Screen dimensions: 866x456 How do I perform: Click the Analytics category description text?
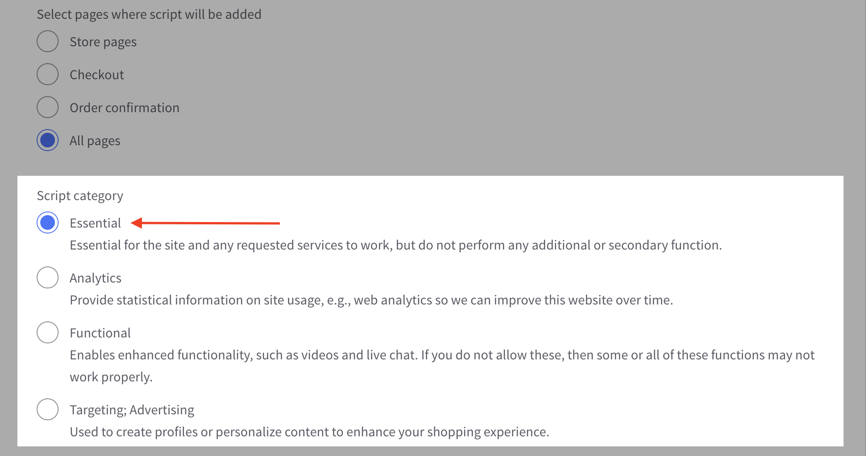point(371,300)
